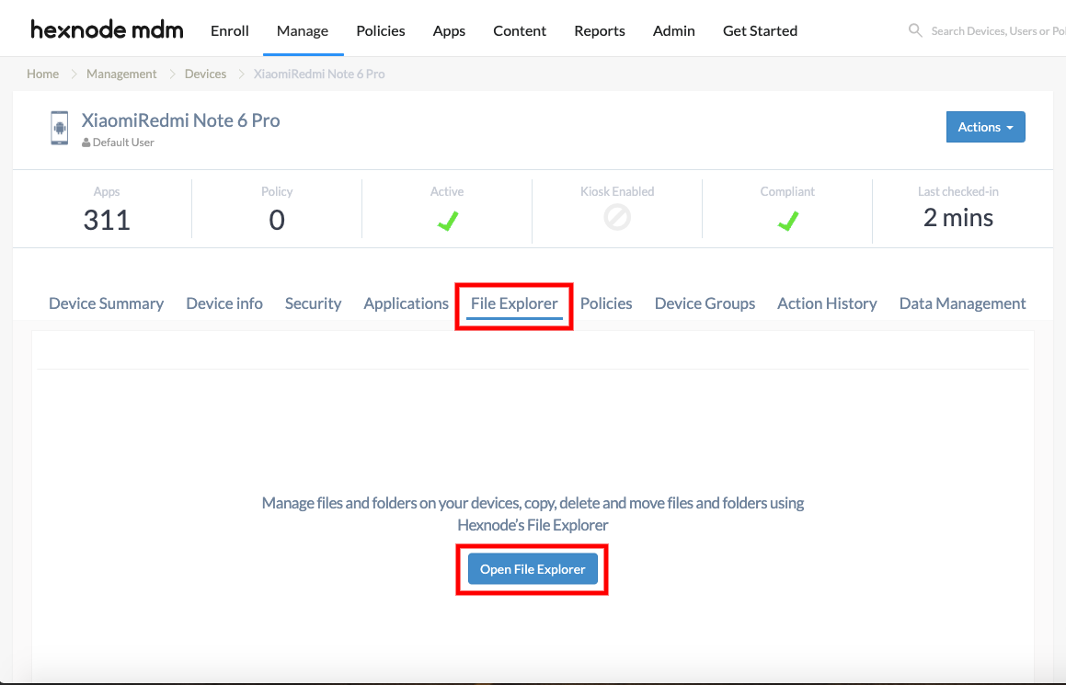Click the search magnifier icon
The width and height of the screenshot is (1066, 685).
pyautogui.click(x=915, y=30)
